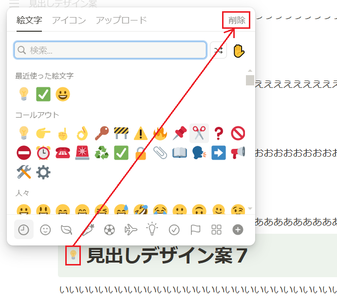Choose the red megaphone emoji
The image size is (337, 305).
pos(238,153)
